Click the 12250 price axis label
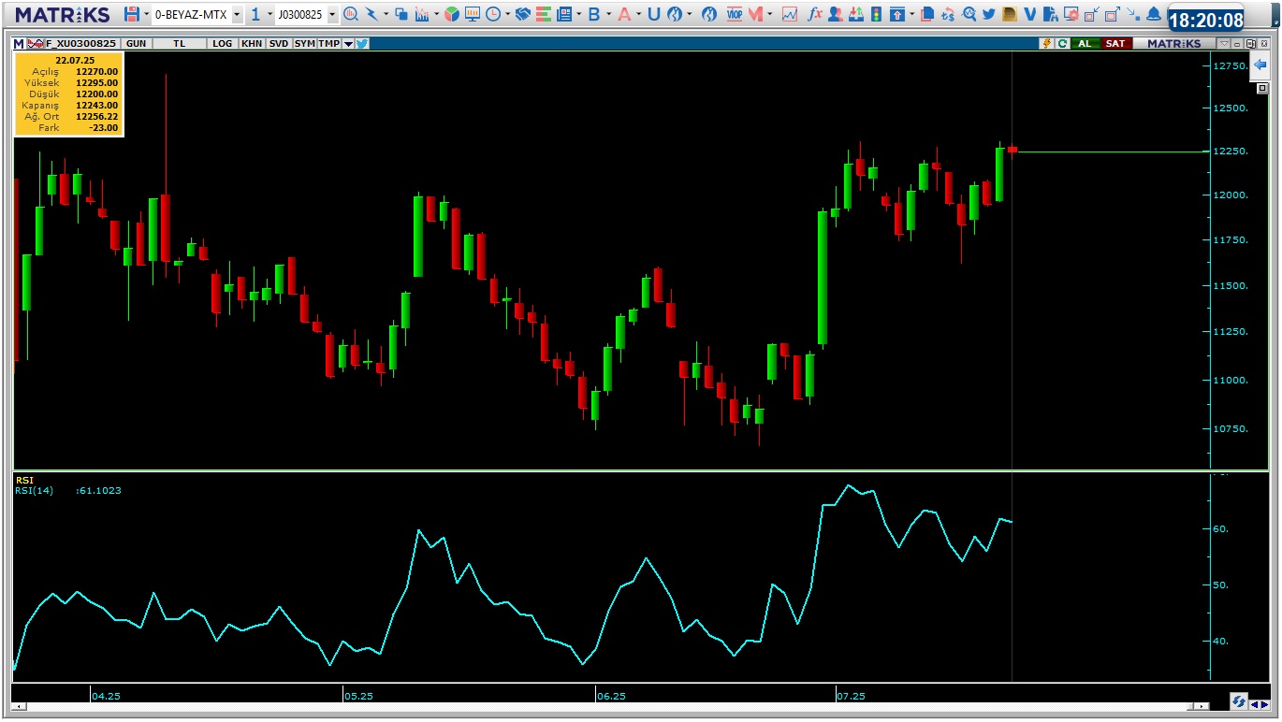 point(1231,152)
